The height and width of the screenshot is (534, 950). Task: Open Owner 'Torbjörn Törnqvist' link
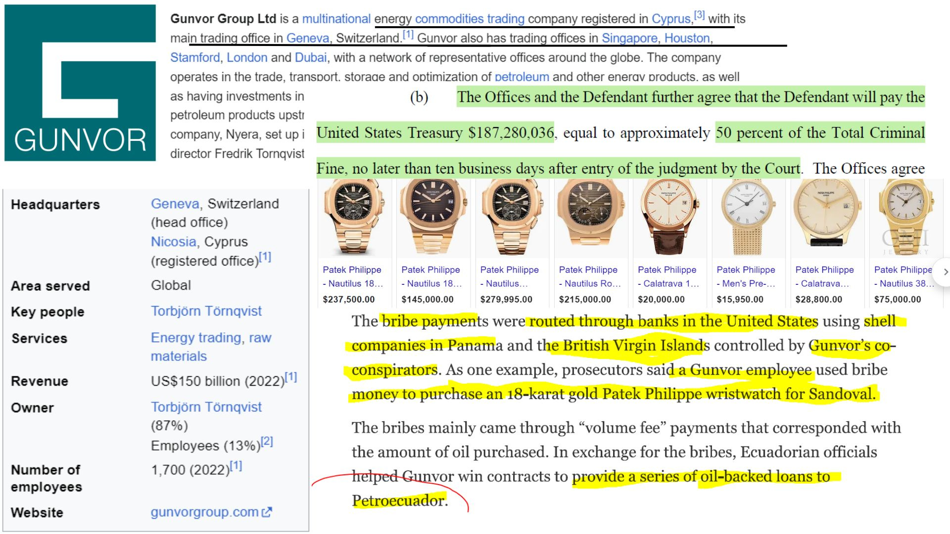pyautogui.click(x=206, y=407)
